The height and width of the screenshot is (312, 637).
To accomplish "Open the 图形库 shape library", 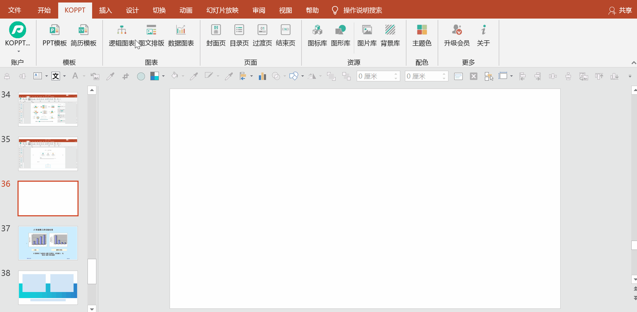I will tap(341, 35).
